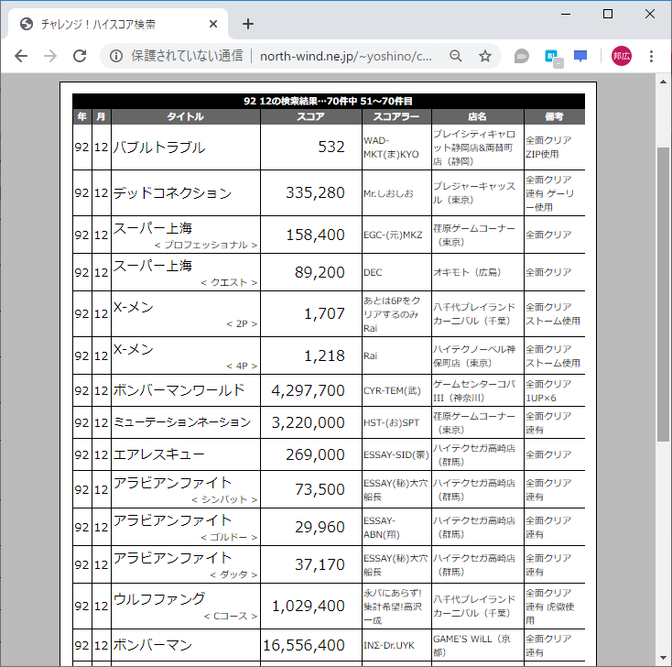
Task: Minimize the browser window
Action: [566, 14]
